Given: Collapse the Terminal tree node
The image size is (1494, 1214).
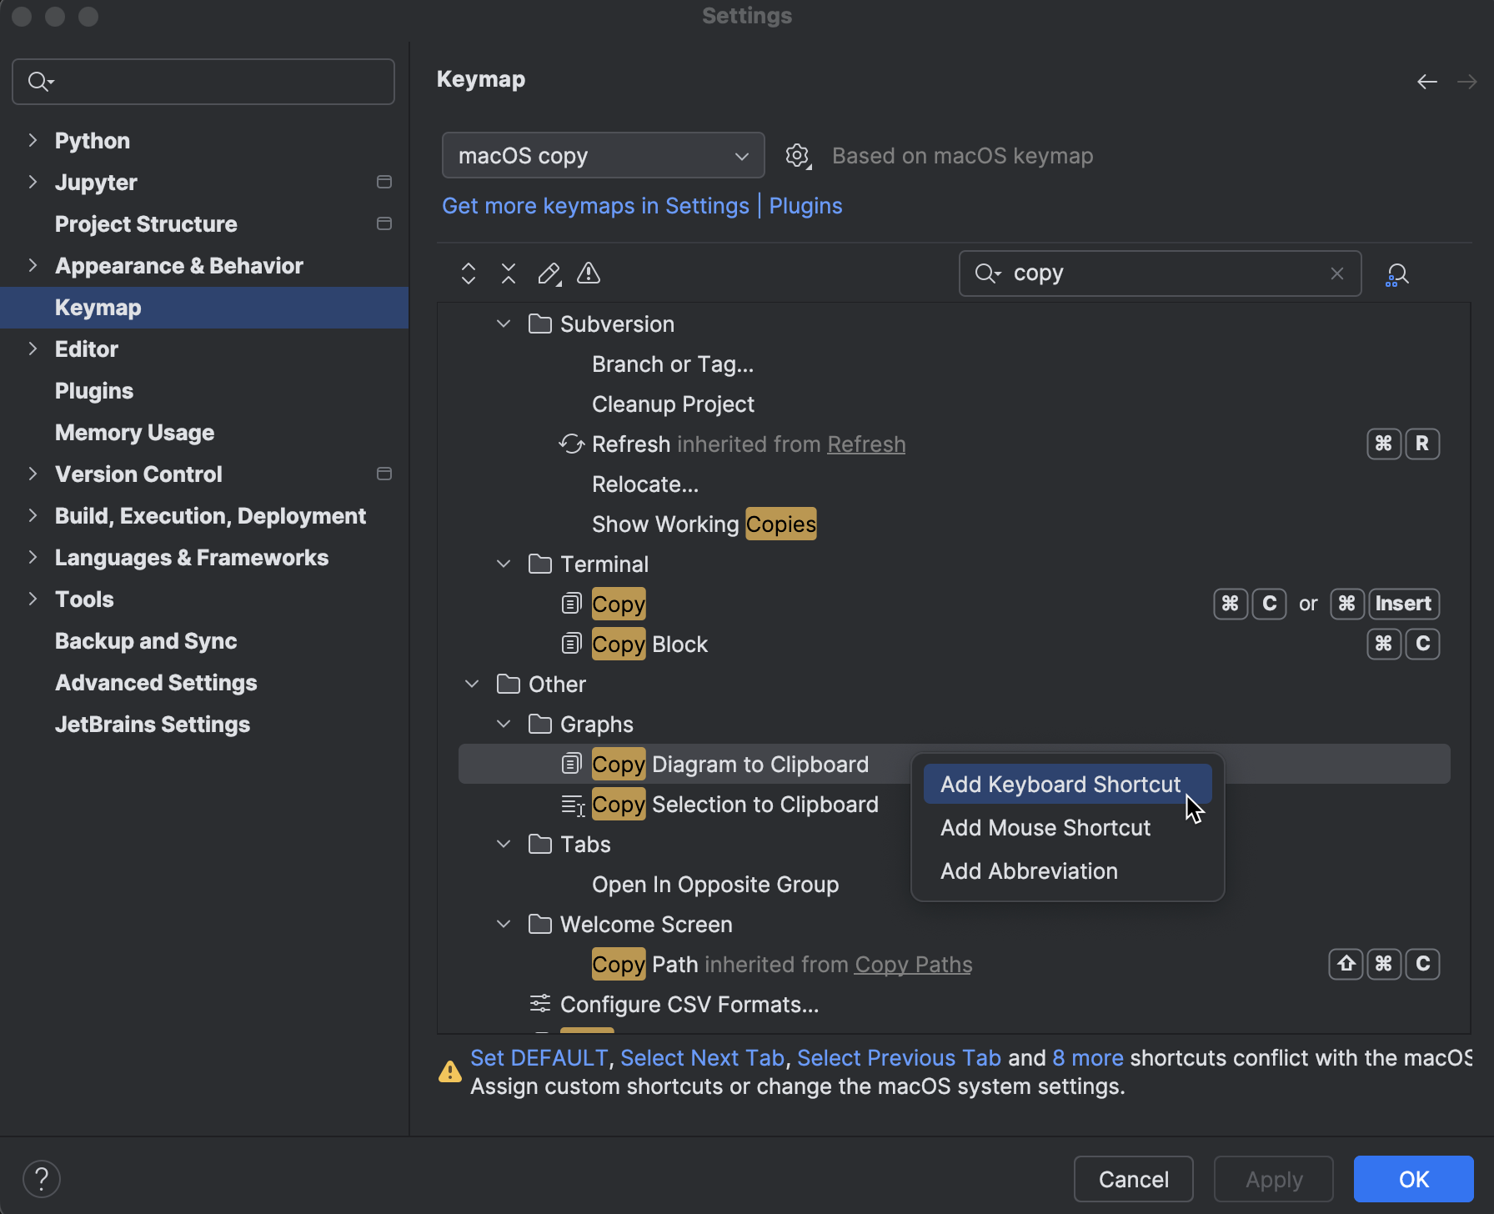Looking at the screenshot, I should tap(503, 564).
